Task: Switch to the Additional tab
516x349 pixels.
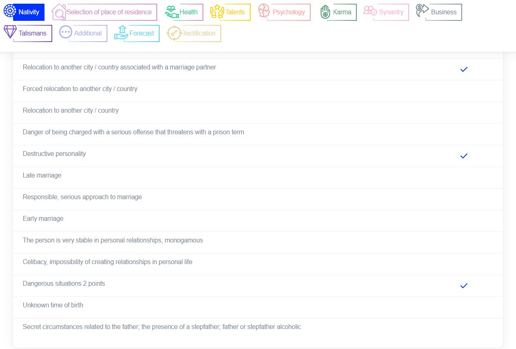Action: (87, 33)
